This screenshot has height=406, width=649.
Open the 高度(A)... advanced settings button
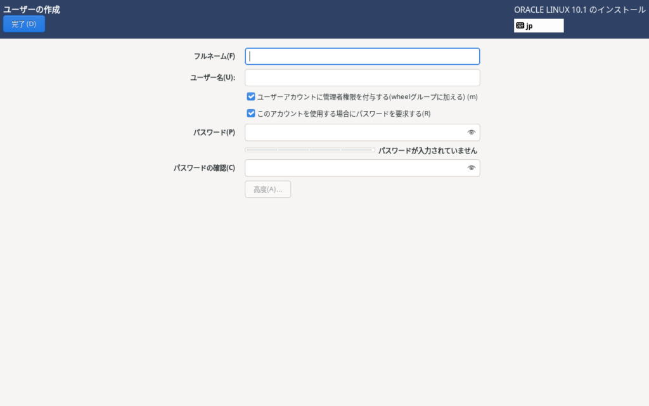coord(267,190)
